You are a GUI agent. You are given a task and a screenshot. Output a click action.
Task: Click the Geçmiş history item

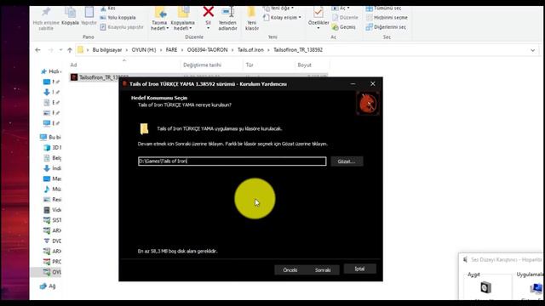point(343,26)
